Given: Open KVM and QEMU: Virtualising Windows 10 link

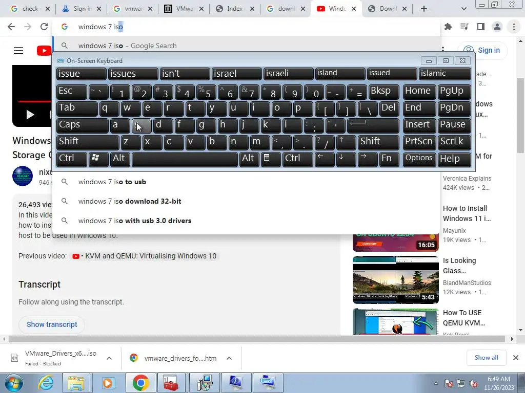Looking at the screenshot, I should point(145,256).
